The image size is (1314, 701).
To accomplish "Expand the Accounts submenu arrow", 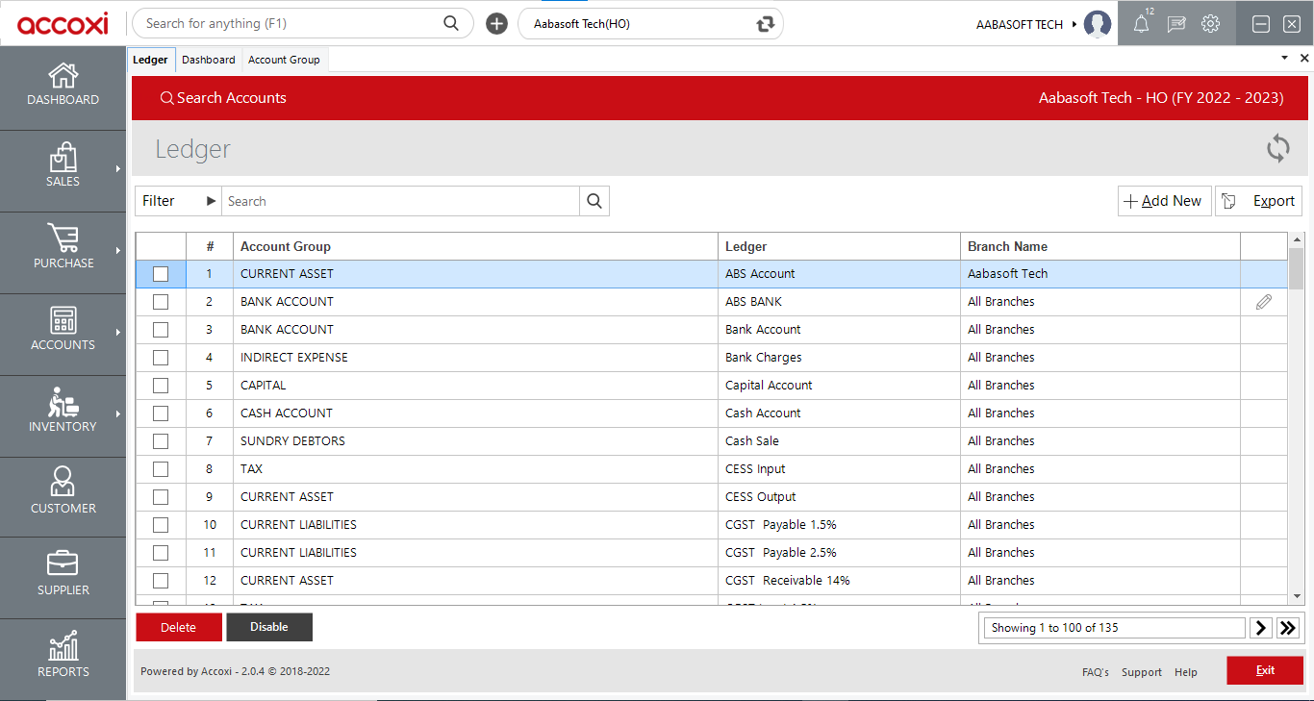I will 118,332.
